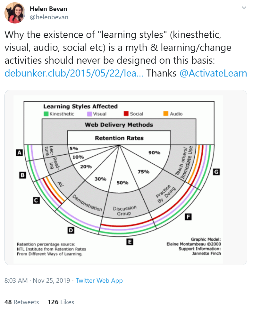
Task: Open the Twitter Web App source link
Action: tap(99, 280)
